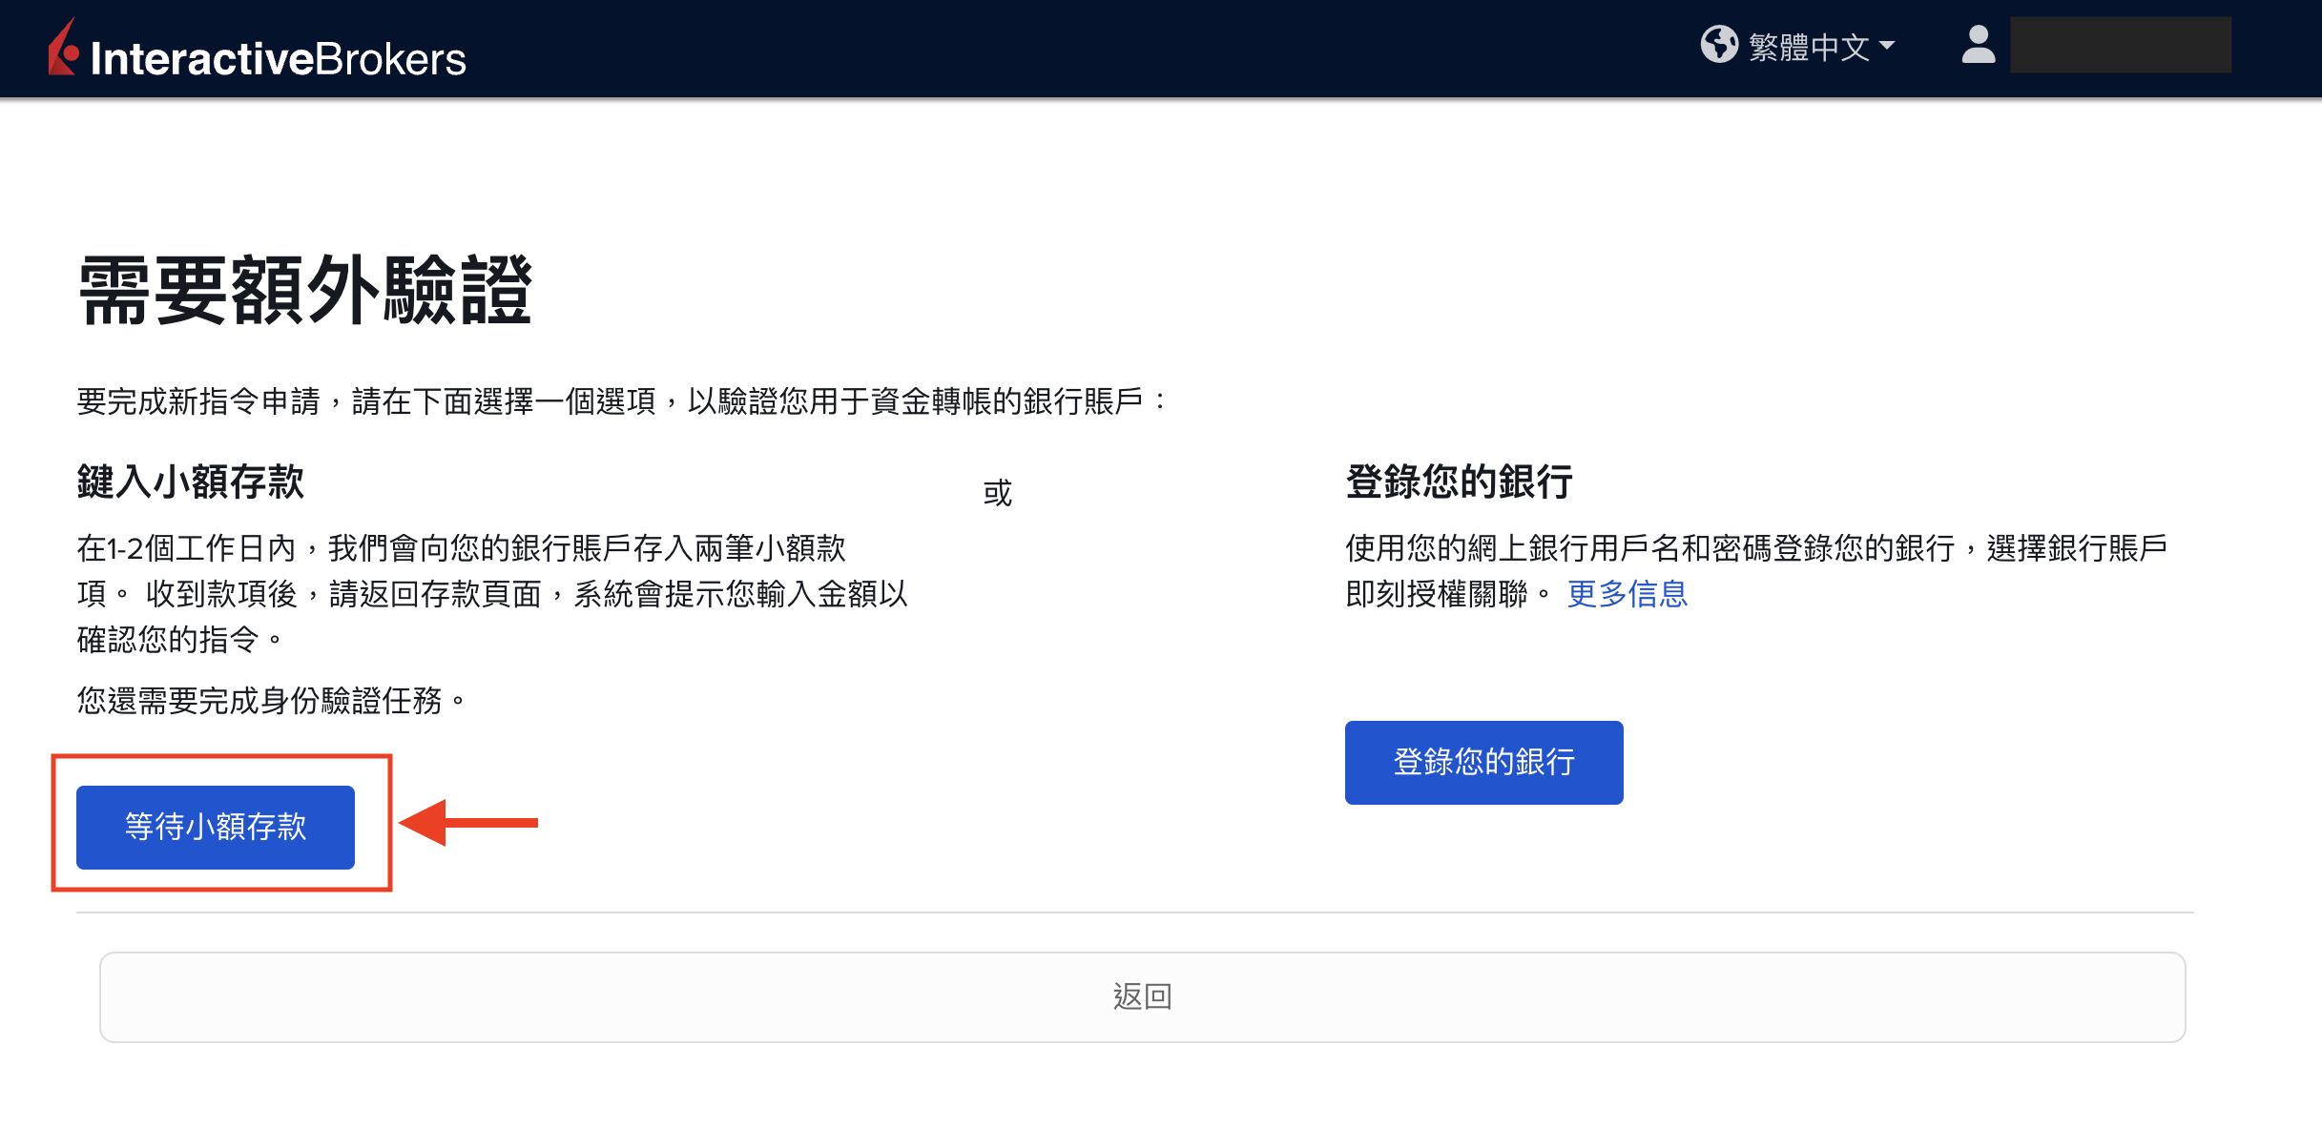Click the redacted username field in the header

(2120, 45)
